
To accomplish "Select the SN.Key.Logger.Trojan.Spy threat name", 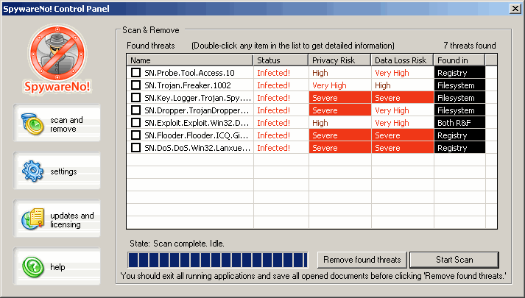I will pos(198,98).
